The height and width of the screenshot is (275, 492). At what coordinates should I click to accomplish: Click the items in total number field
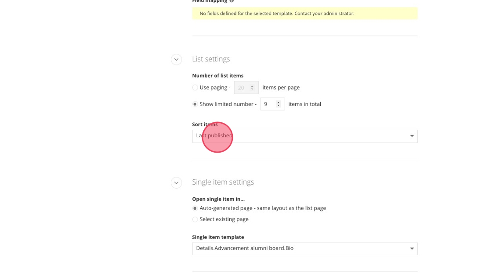pyautogui.click(x=268, y=104)
